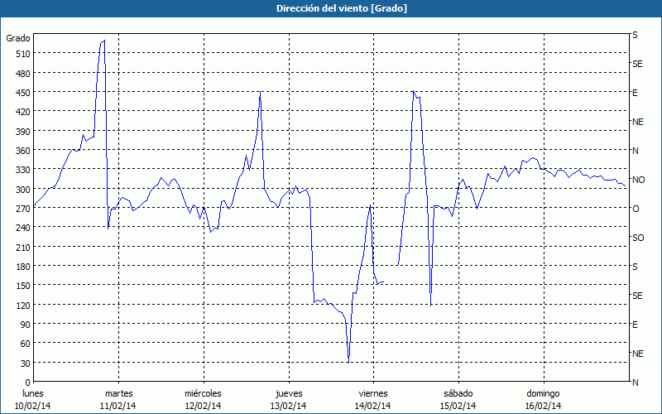Click the 'domingo' day label
Viewport: 662px width, 414px height.
coord(543,393)
